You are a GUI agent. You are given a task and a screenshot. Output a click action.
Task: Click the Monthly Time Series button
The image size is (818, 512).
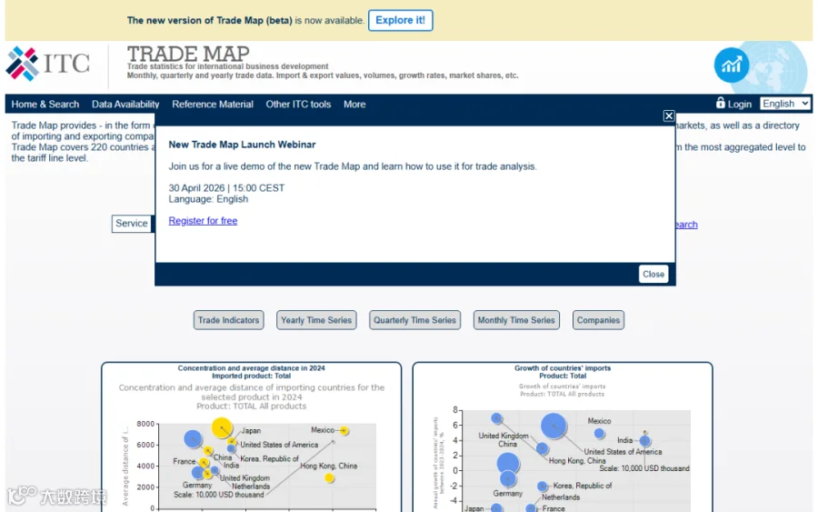[x=516, y=320]
